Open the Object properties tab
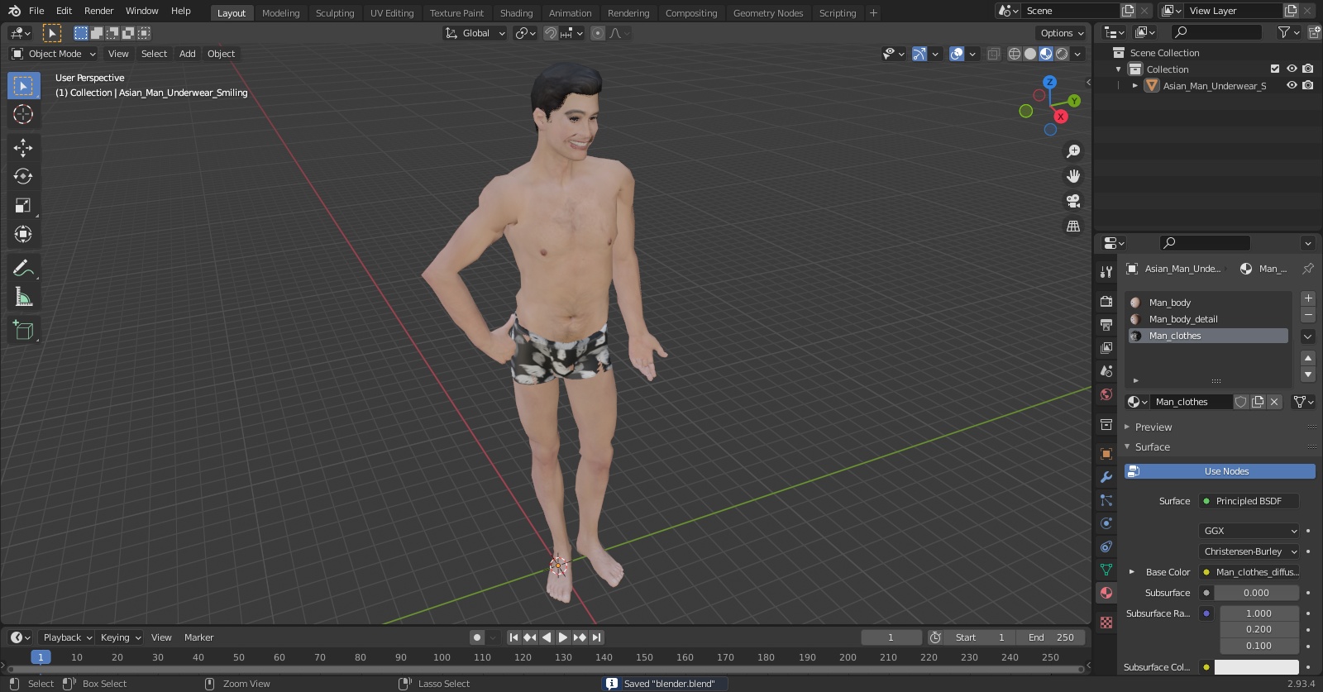The image size is (1323, 692). tap(1106, 454)
